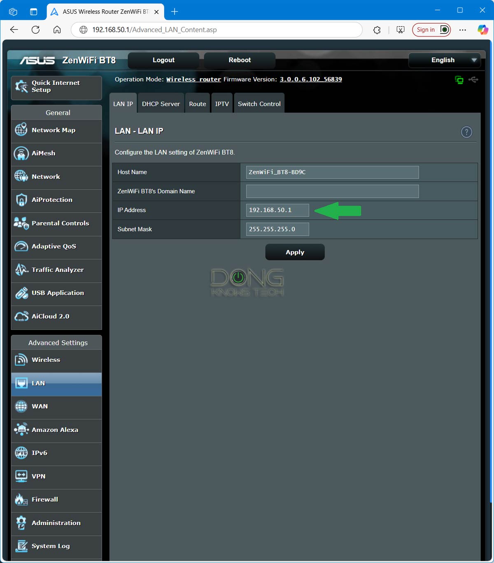
Task: Click the Wireless router operation mode link
Action: (x=193, y=79)
